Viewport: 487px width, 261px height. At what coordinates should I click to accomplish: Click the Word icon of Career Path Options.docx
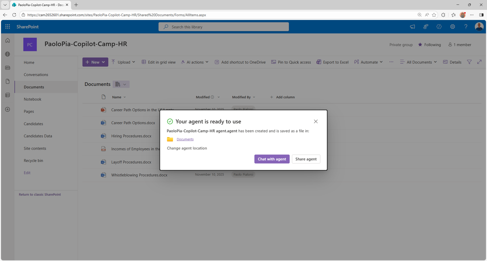[x=103, y=123]
